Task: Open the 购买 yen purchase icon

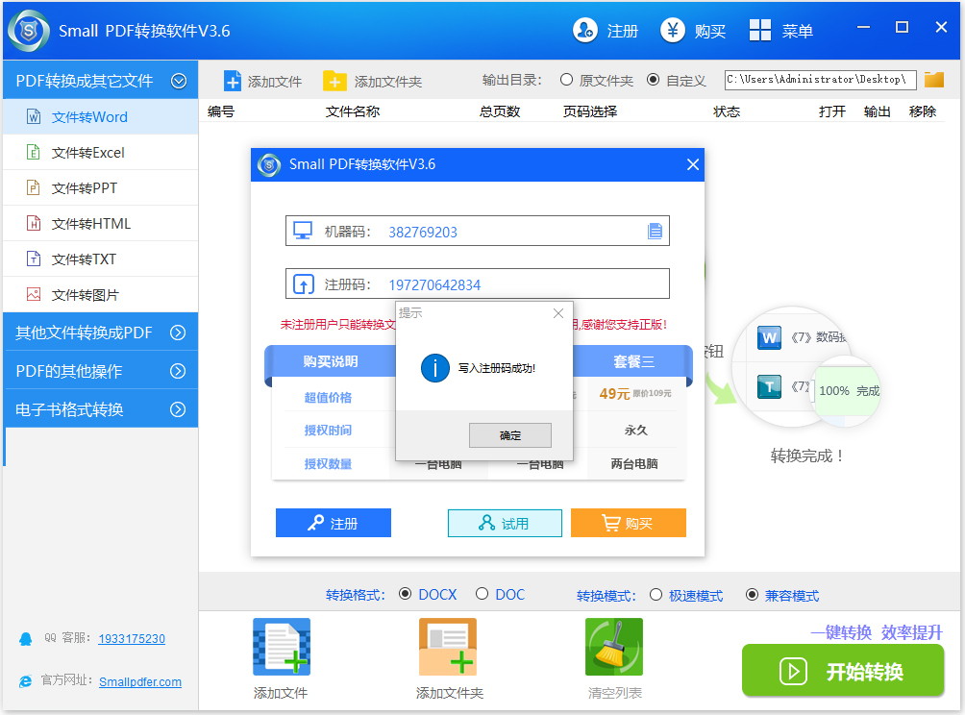Action: [x=673, y=30]
